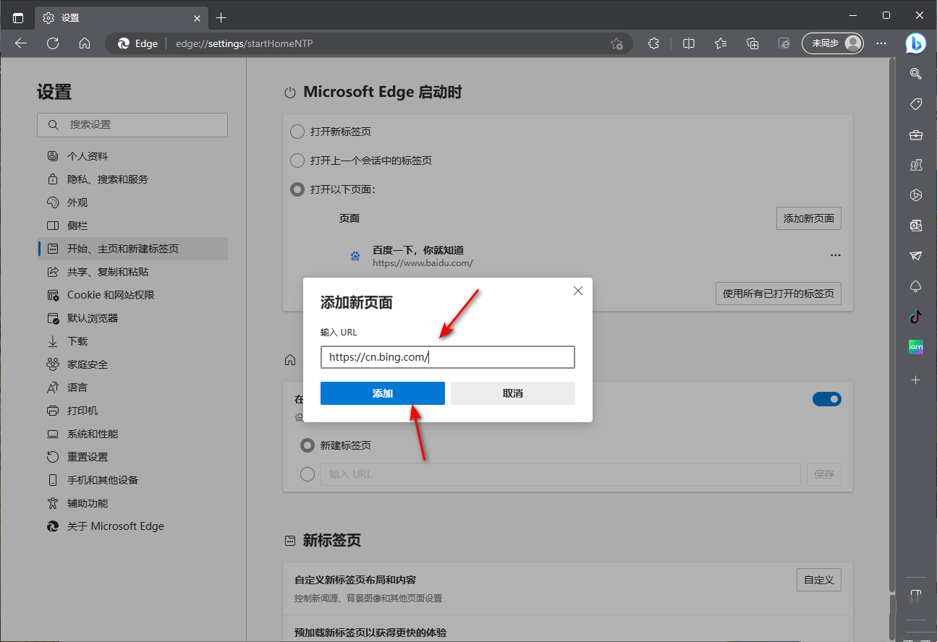
Task: Add a site to the sidebar
Action: coord(916,380)
